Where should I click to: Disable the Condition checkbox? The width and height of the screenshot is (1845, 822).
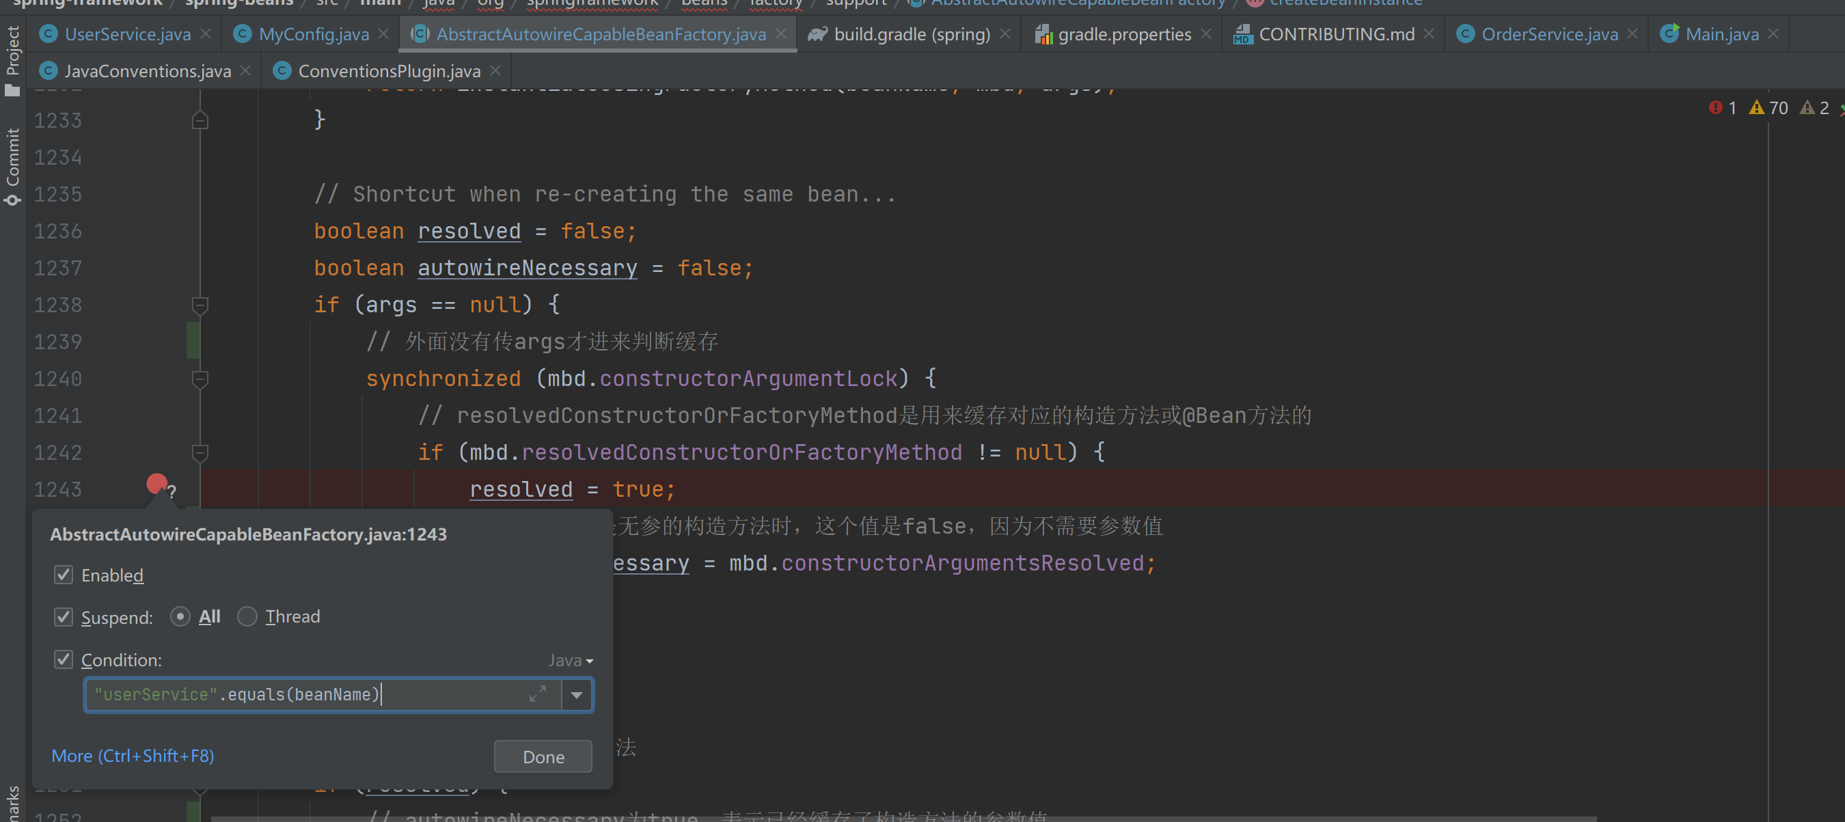point(64,659)
